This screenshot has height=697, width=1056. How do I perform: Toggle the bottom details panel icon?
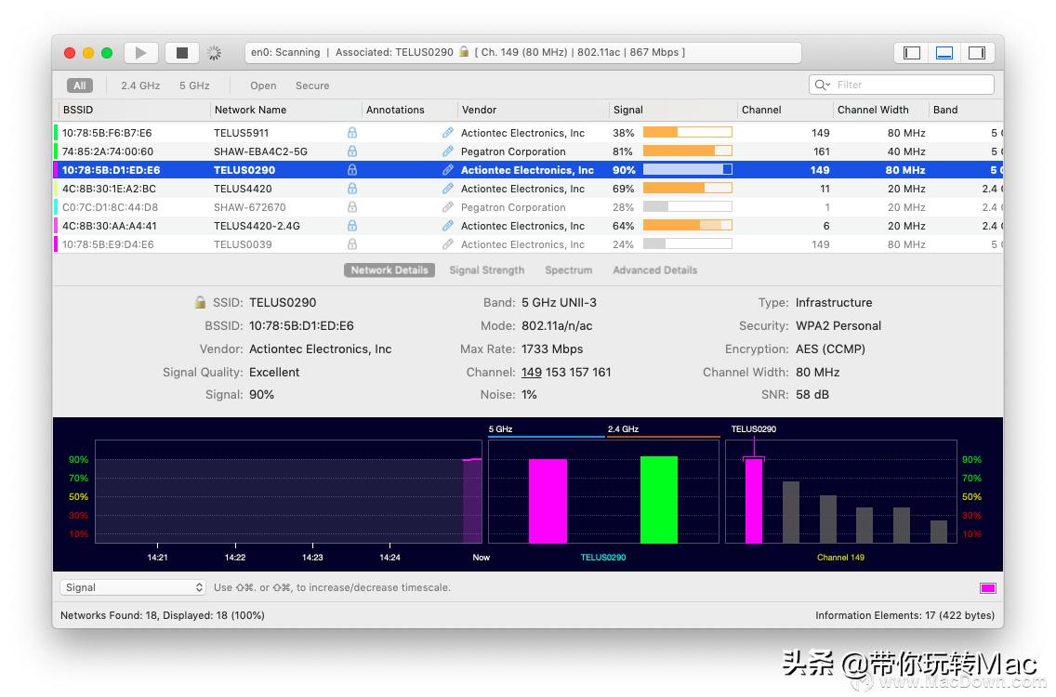pyautogui.click(x=944, y=53)
